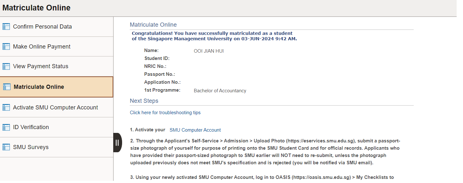The height and width of the screenshot is (183, 463).
Task: Click the ID Verification sidebar icon
Action: [x=6, y=127]
